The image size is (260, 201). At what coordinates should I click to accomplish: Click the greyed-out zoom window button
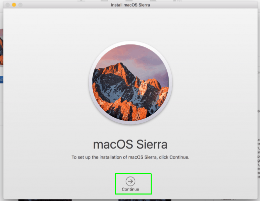pos(20,5)
